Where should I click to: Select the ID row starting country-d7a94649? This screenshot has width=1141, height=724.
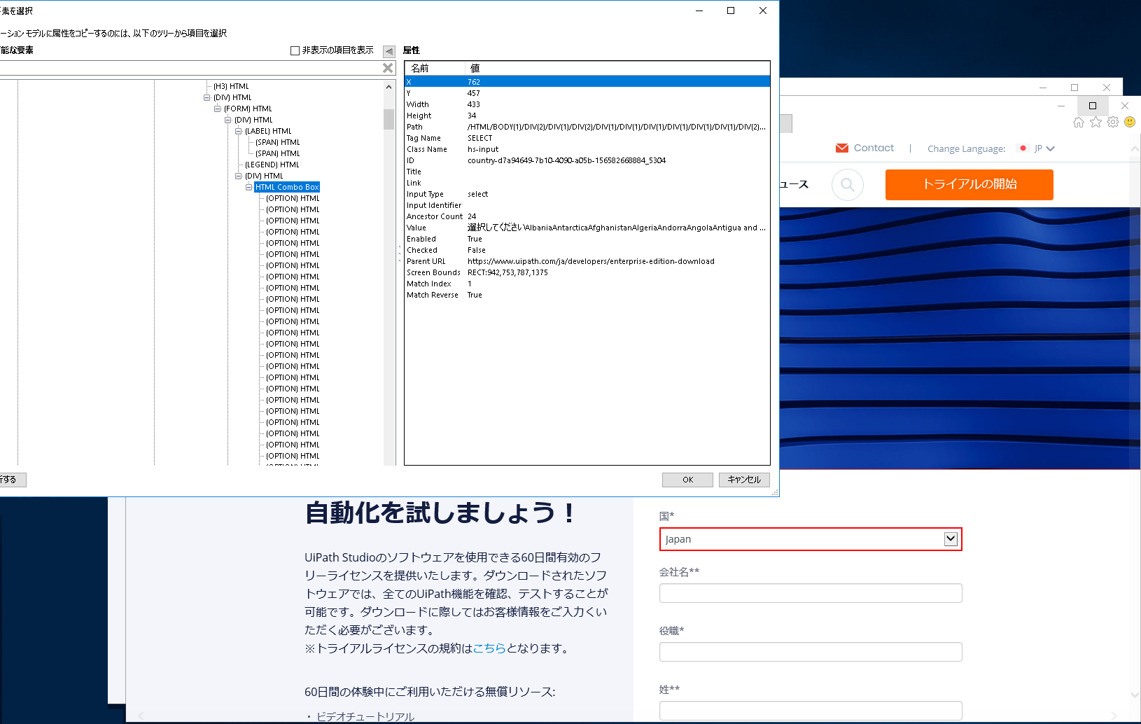(587, 160)
